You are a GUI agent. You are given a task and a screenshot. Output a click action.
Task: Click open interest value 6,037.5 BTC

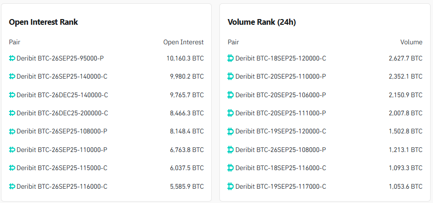(187, 168)
